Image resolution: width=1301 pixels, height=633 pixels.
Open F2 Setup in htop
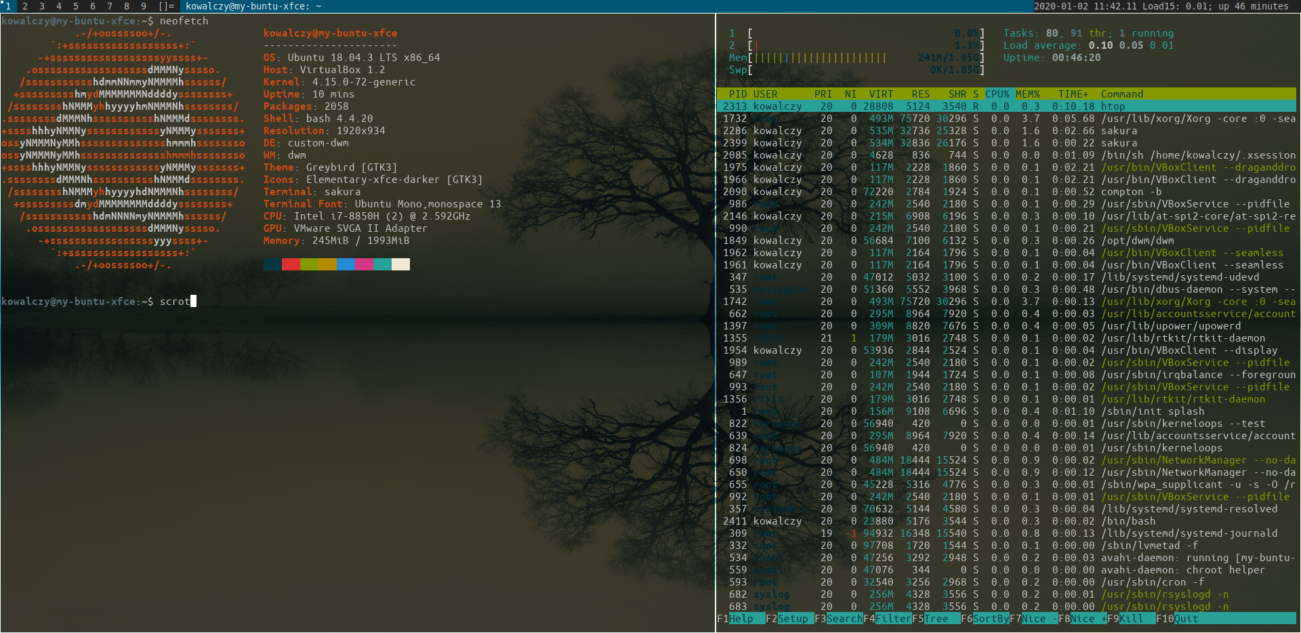pos(789,619)
